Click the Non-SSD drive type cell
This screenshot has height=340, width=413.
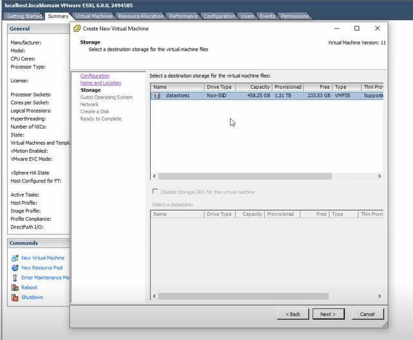pos(216,95)
